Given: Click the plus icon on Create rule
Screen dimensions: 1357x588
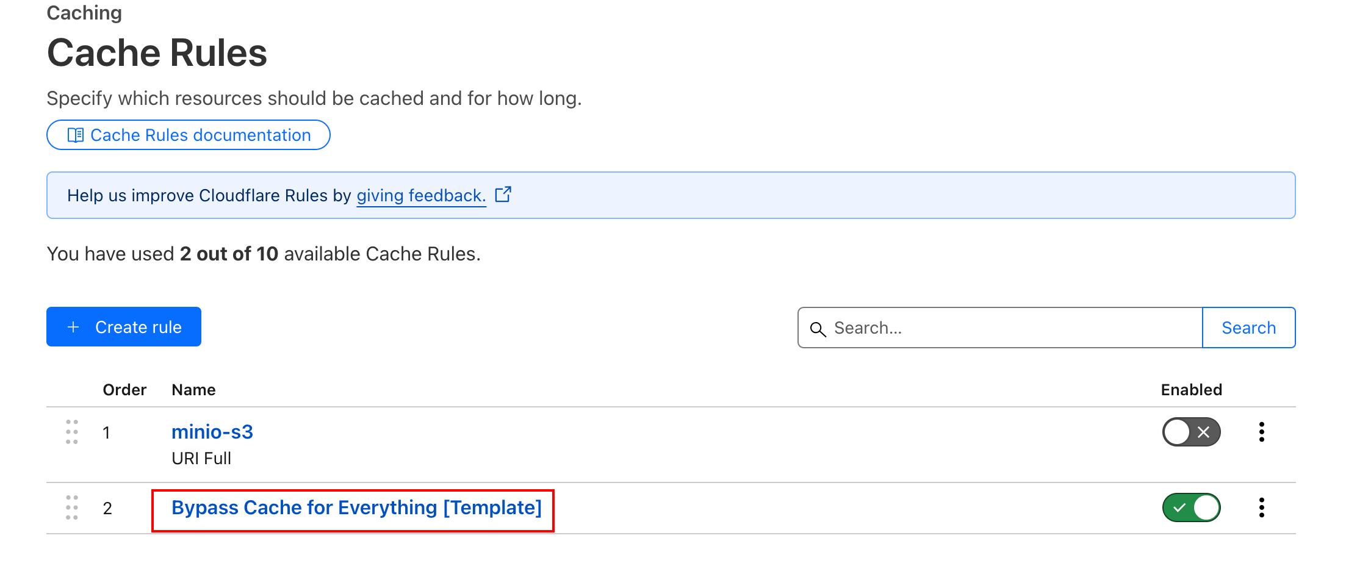Looking at the screenshot, I should click(x=73, y=327).
